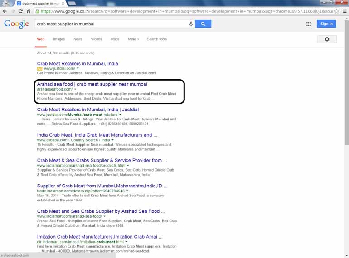
Task: Open a new tab beside the crab meat tab
Action: click(x=72, y=3)
